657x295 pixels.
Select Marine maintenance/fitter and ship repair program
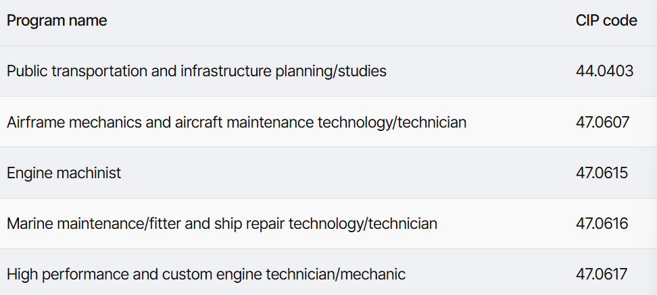click(222, 223)
